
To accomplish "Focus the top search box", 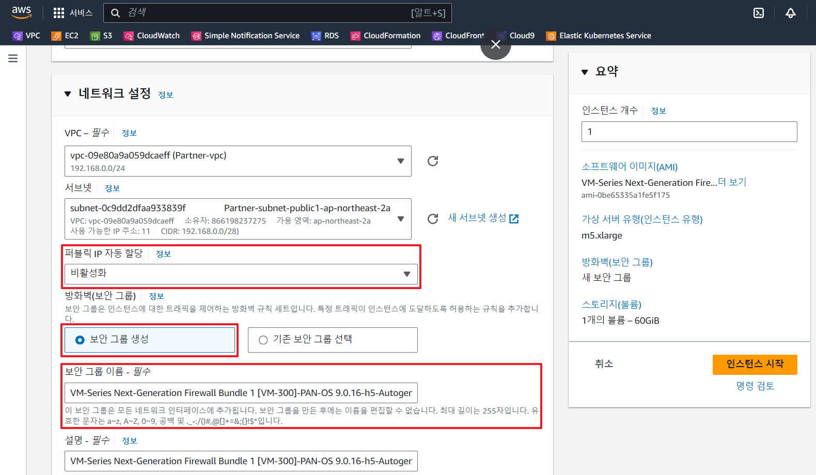I will pos(277,13).
